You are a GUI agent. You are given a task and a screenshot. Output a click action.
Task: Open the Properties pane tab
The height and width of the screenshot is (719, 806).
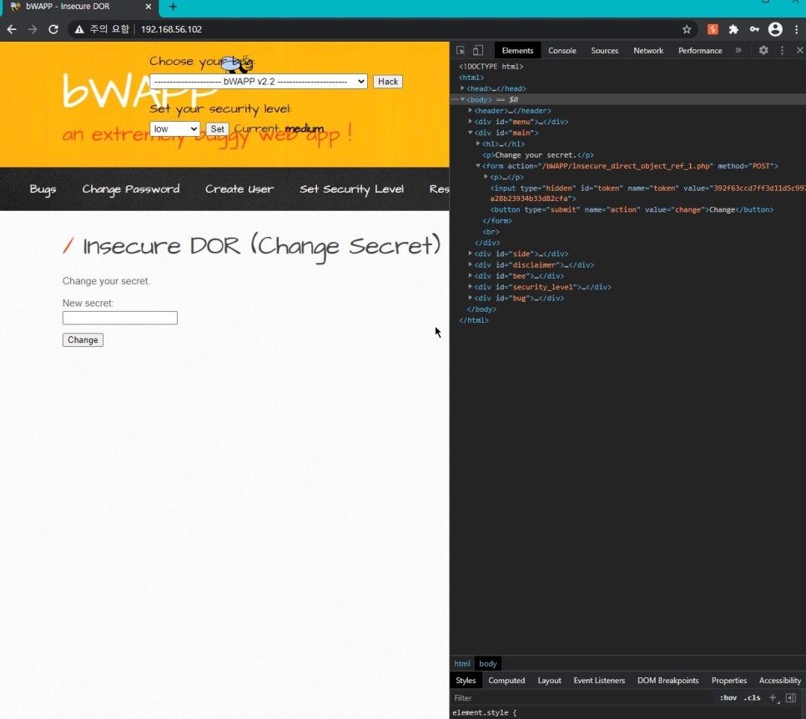pos(729,681)
